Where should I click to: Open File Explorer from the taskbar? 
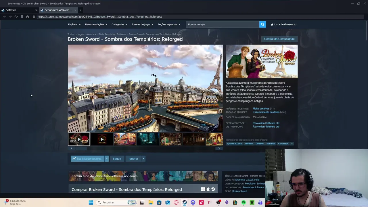(x=151, y=202)
